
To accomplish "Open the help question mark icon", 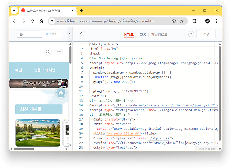I will coord(191,34).
